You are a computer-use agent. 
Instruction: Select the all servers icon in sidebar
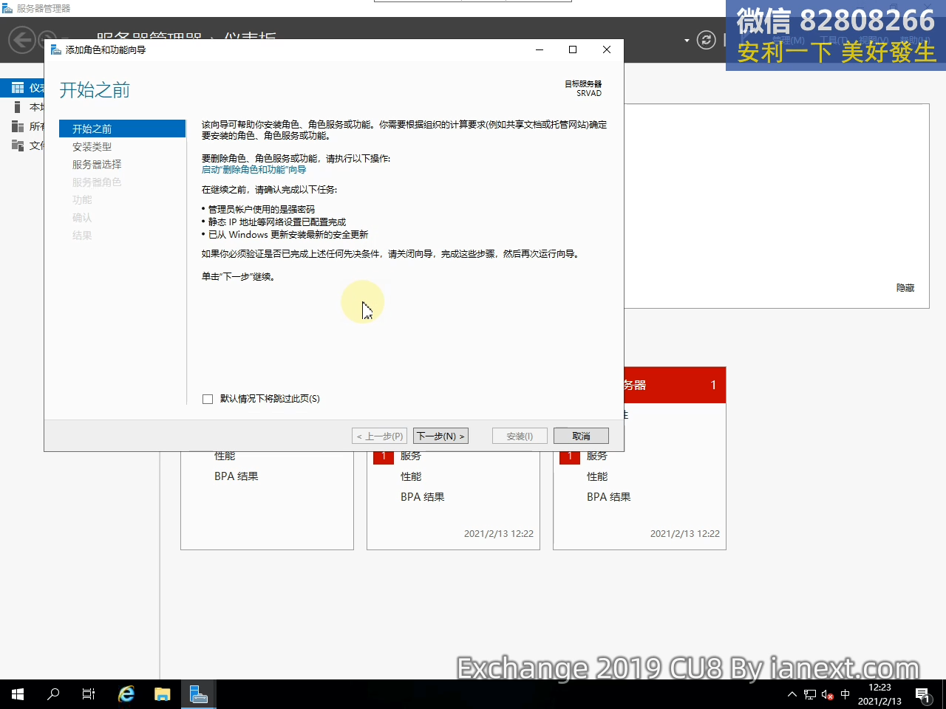click(18, 126)
